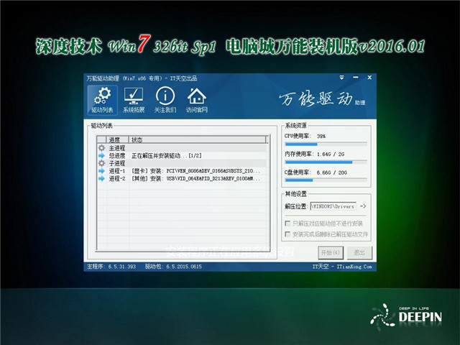This screenshot has height=345, width=460.
Task: Enable 只解压对应驱动但不进行安装 checkbox
Action: (287, 224)
